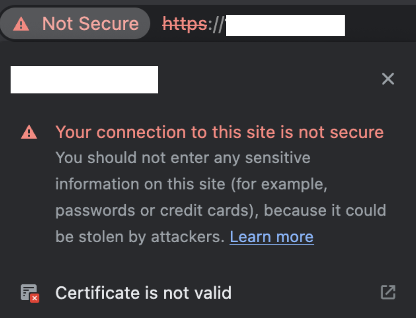Screen dimensions: 416x318
Task: Click the :// separator in the URL
Action: click(216, 25)
